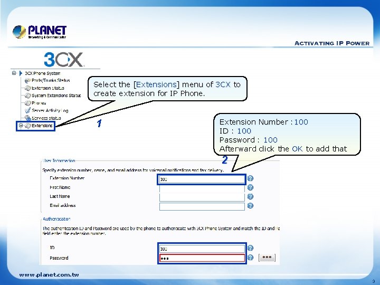The height and width of the screenshot is (285, 380).
Task: Open help for Email address
Action: pos(250,206)
